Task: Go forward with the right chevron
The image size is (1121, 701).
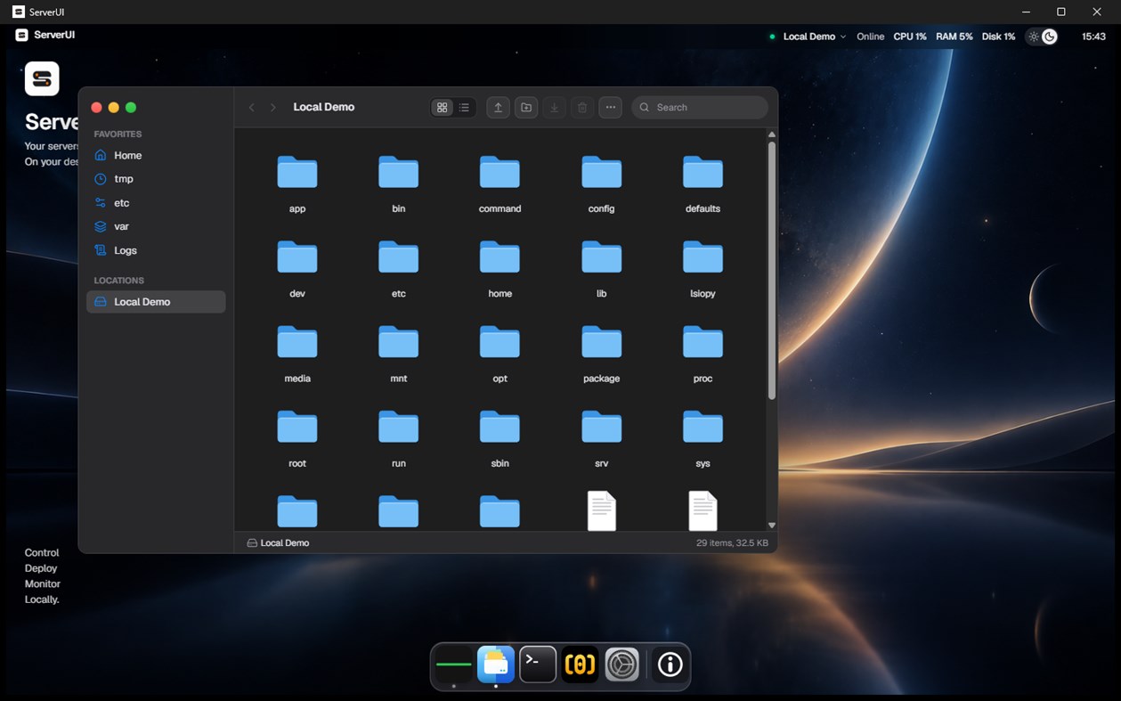Action: (x=273, y=107)
